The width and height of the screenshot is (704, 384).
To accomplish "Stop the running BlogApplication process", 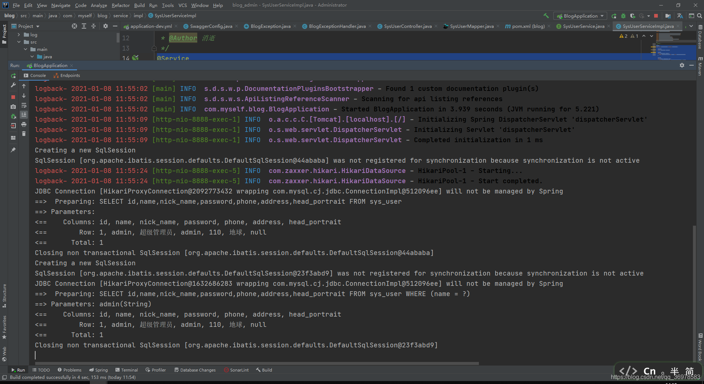I will point(13,97).
